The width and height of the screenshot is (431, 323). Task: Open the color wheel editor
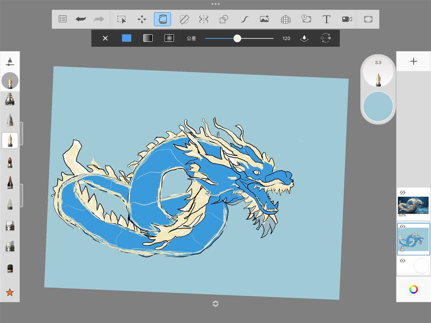(413, 289)
